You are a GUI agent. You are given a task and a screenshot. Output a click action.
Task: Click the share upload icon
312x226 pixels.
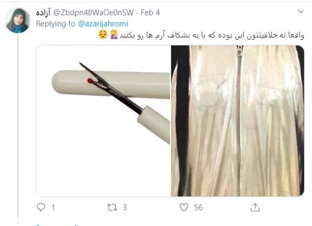pos(255,207)
